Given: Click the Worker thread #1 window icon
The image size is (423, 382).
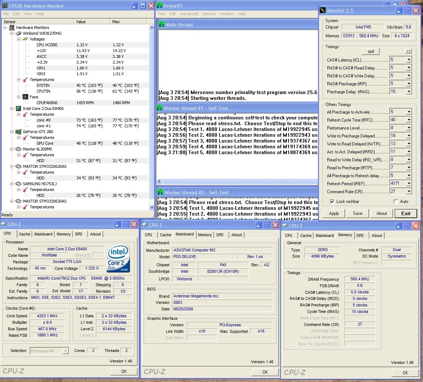Looking at the screenshot, I should coord(159,108).
